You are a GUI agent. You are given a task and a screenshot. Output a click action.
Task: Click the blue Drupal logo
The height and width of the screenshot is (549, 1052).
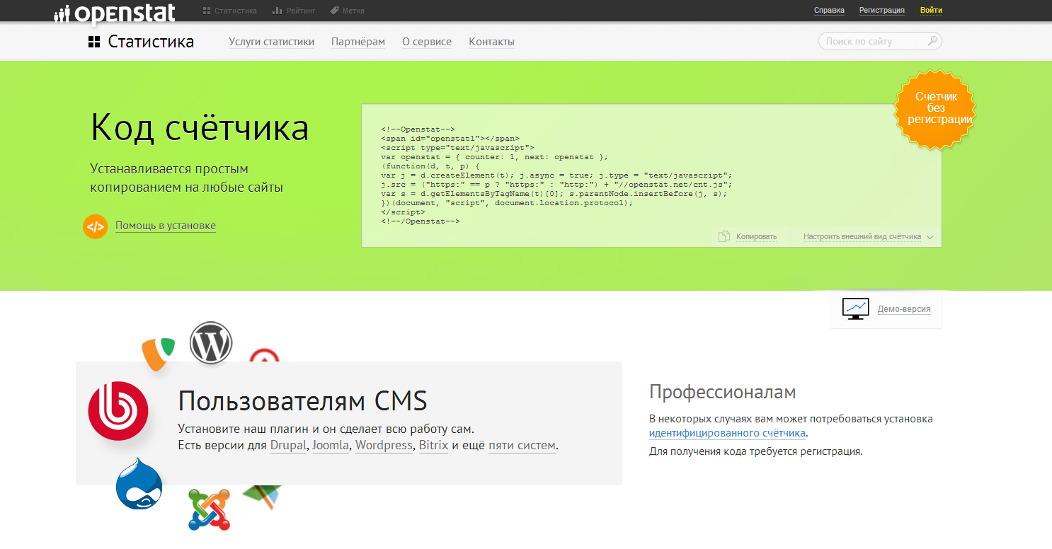(x=139, y=484)
